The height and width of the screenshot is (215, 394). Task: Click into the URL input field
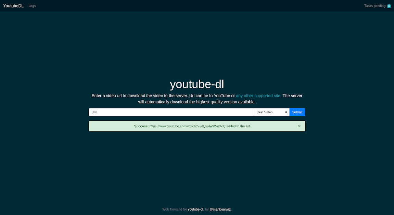(171, 112)
